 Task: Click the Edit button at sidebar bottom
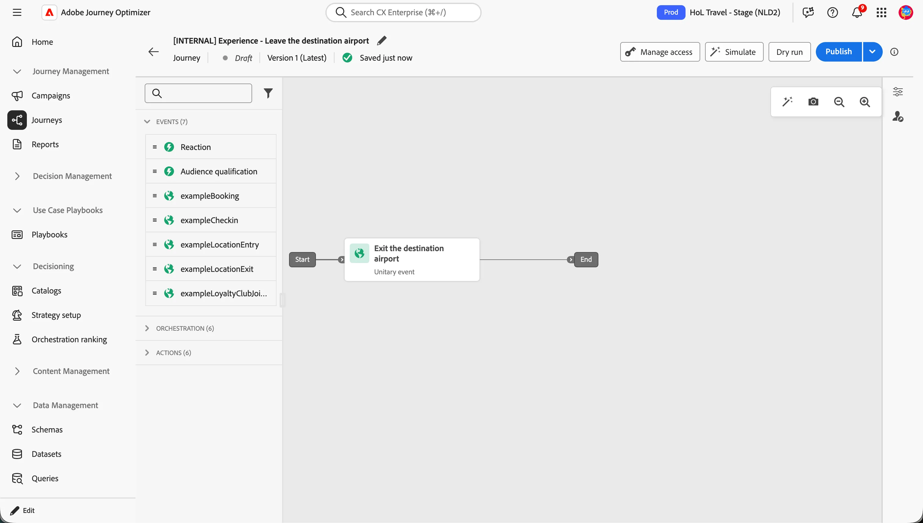point(22,511)
